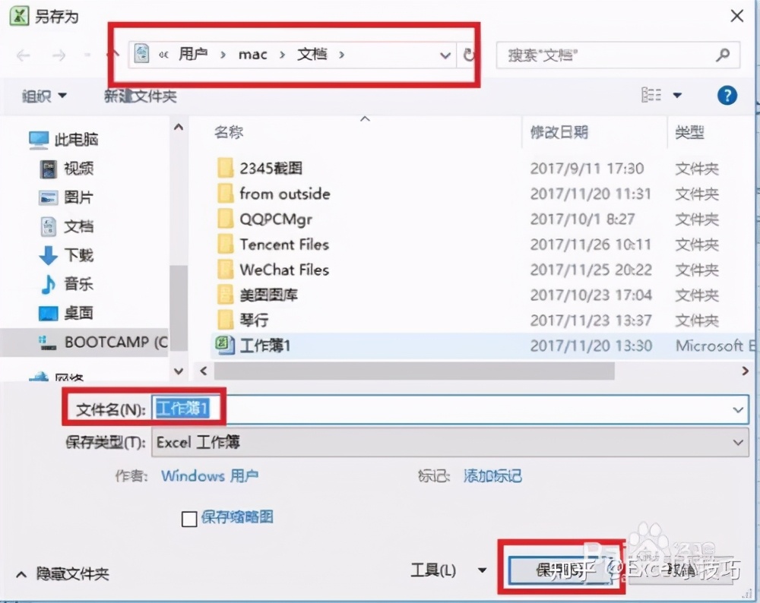Click the 保存 save button

(x=562, y=570)
